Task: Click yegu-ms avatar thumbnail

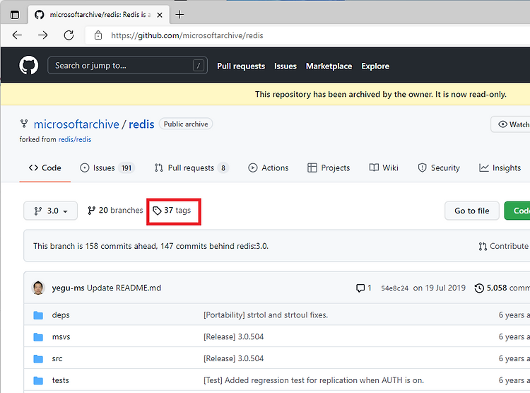Action: tap(38, 288)
